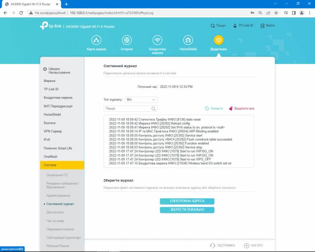Open the Тип журналу dropdown

(x=141, y=100)
